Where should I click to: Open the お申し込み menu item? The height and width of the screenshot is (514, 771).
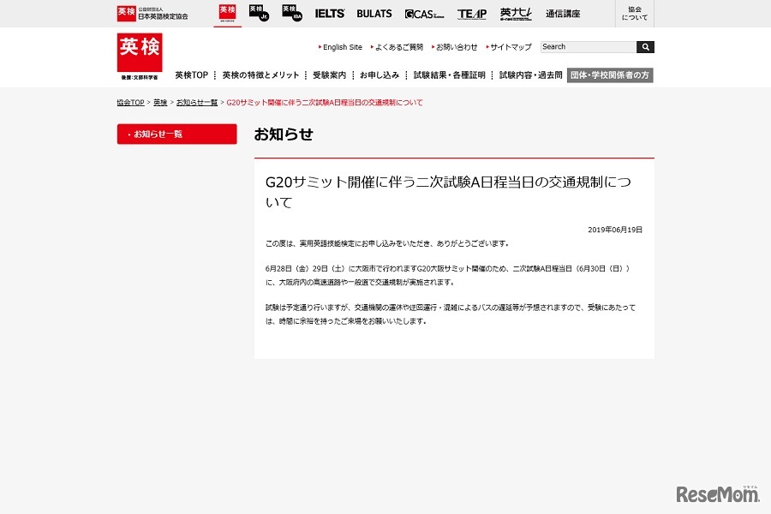[380, 75]
